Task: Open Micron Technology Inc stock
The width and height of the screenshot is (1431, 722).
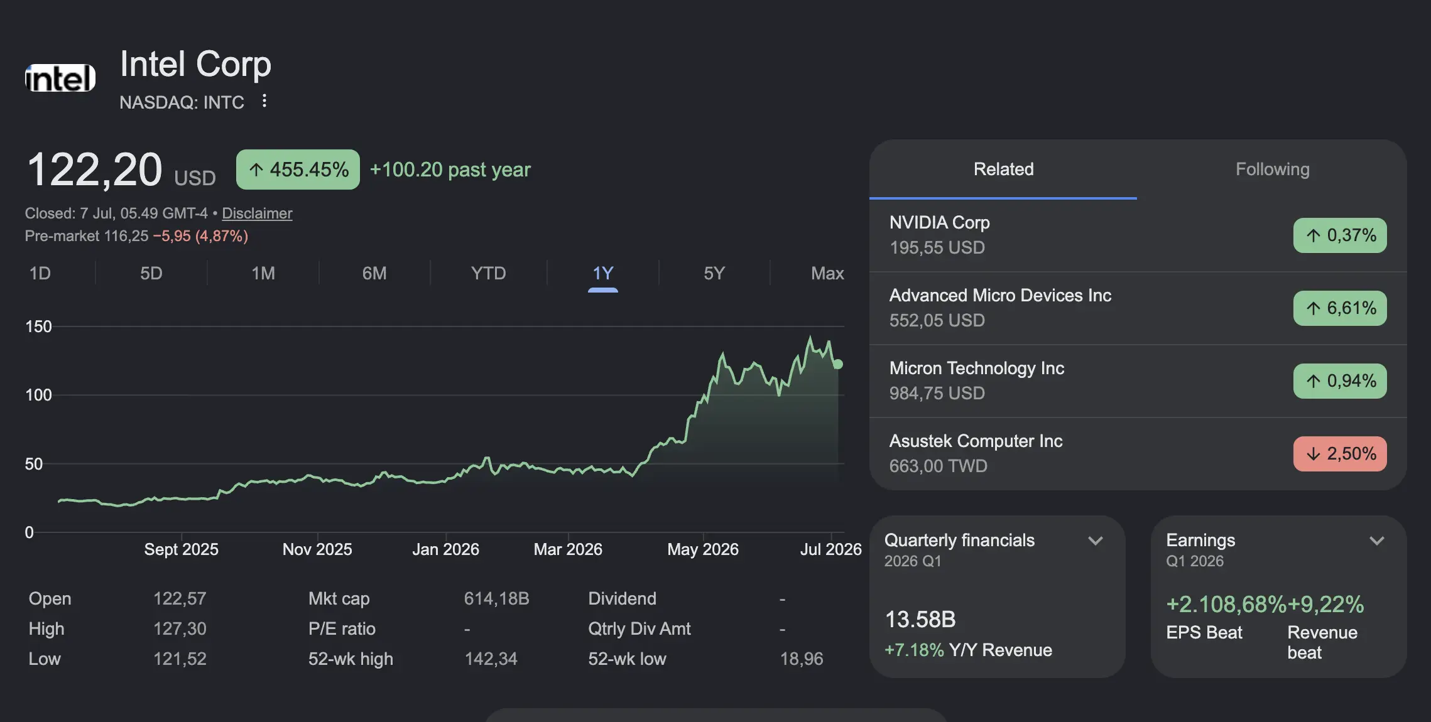Action: tap(1138, 381)
